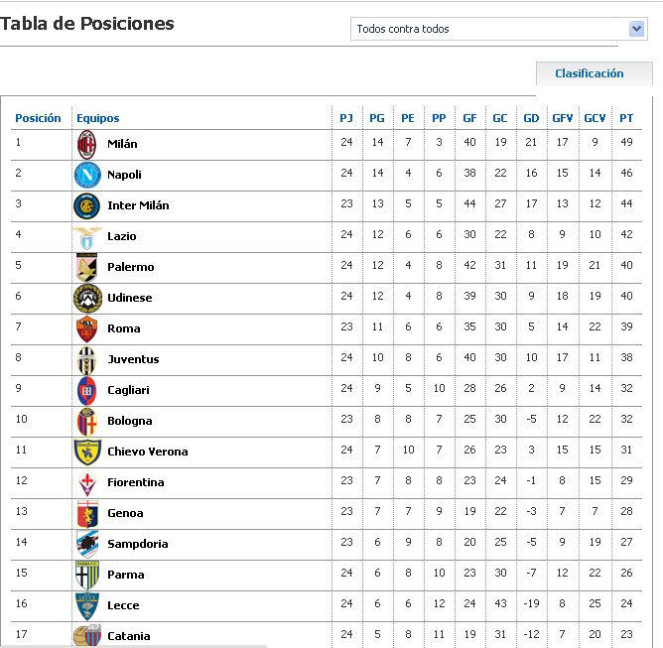The width and height of the screenshot is (663, 648).
Task: Click the Udinese team badge
Action: [87, 298]
